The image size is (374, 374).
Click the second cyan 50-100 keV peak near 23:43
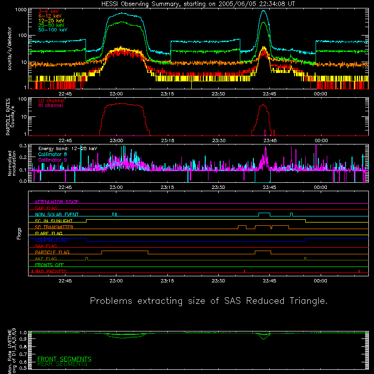263,11
